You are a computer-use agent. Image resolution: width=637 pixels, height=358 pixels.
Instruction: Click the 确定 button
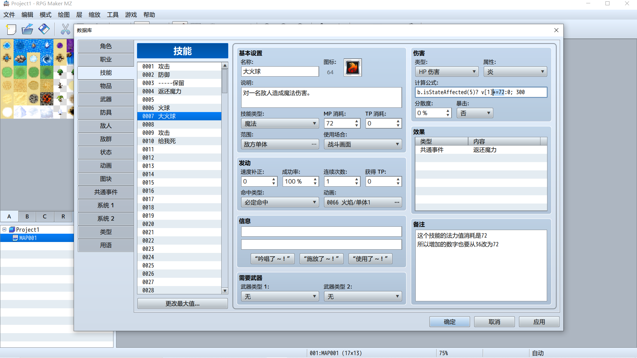click(450, 322)
